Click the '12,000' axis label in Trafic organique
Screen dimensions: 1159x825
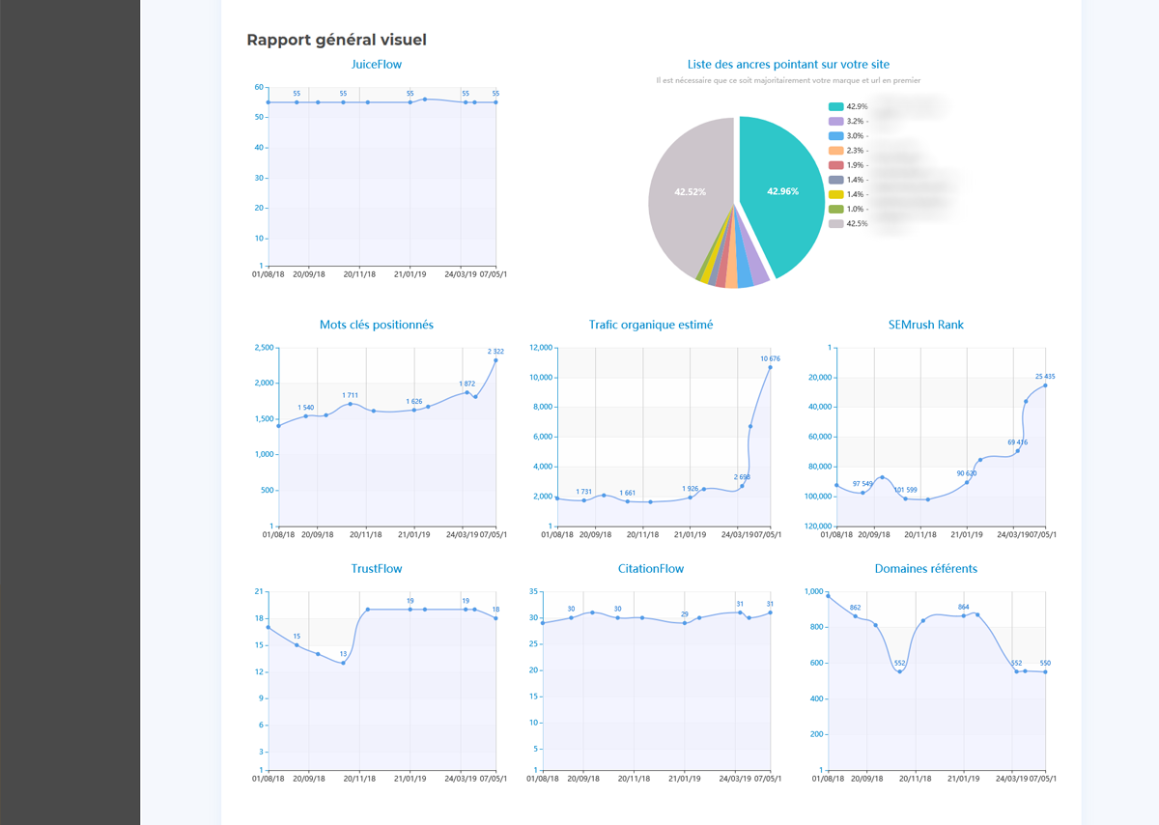542,348
